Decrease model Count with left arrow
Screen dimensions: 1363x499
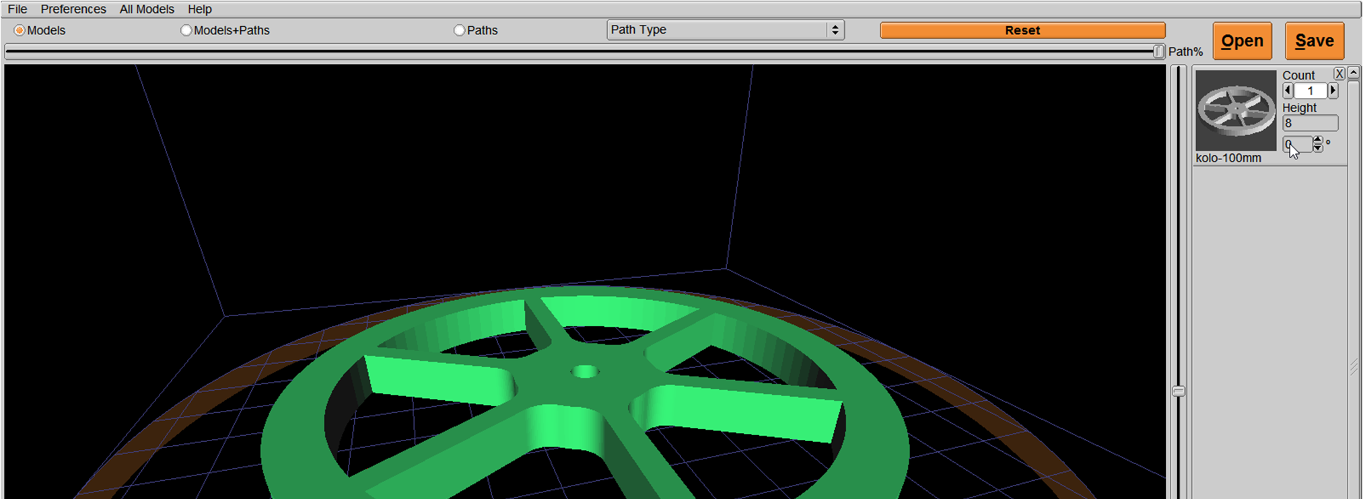click(x=1288, y=91)
